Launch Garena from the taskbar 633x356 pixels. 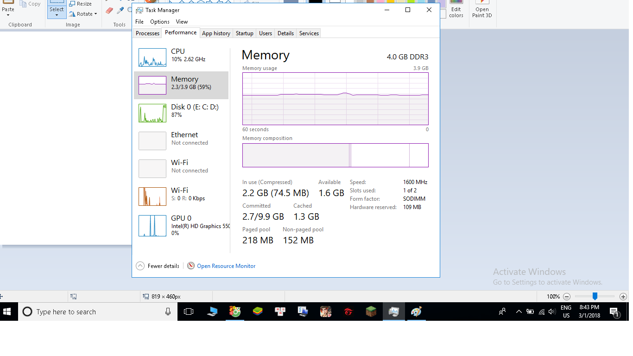[x=348, y=311]
